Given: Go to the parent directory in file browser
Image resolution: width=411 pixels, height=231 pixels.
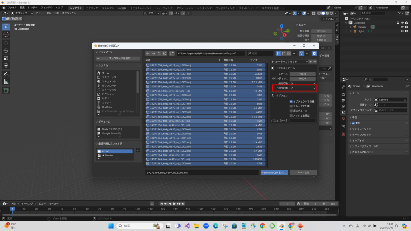Looking at the screenshot, I should point(159,53).
